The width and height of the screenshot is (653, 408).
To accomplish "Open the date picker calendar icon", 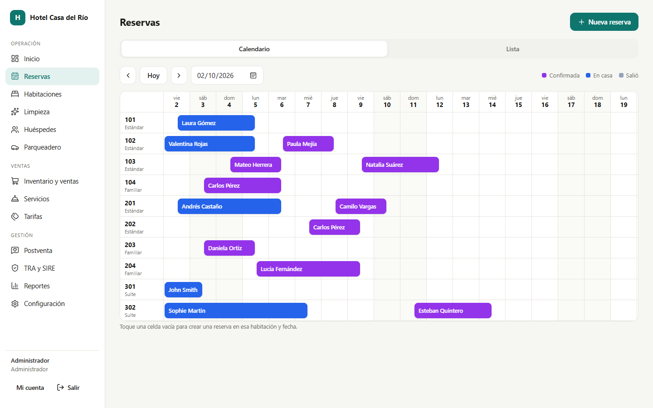I will pos(253,75).
